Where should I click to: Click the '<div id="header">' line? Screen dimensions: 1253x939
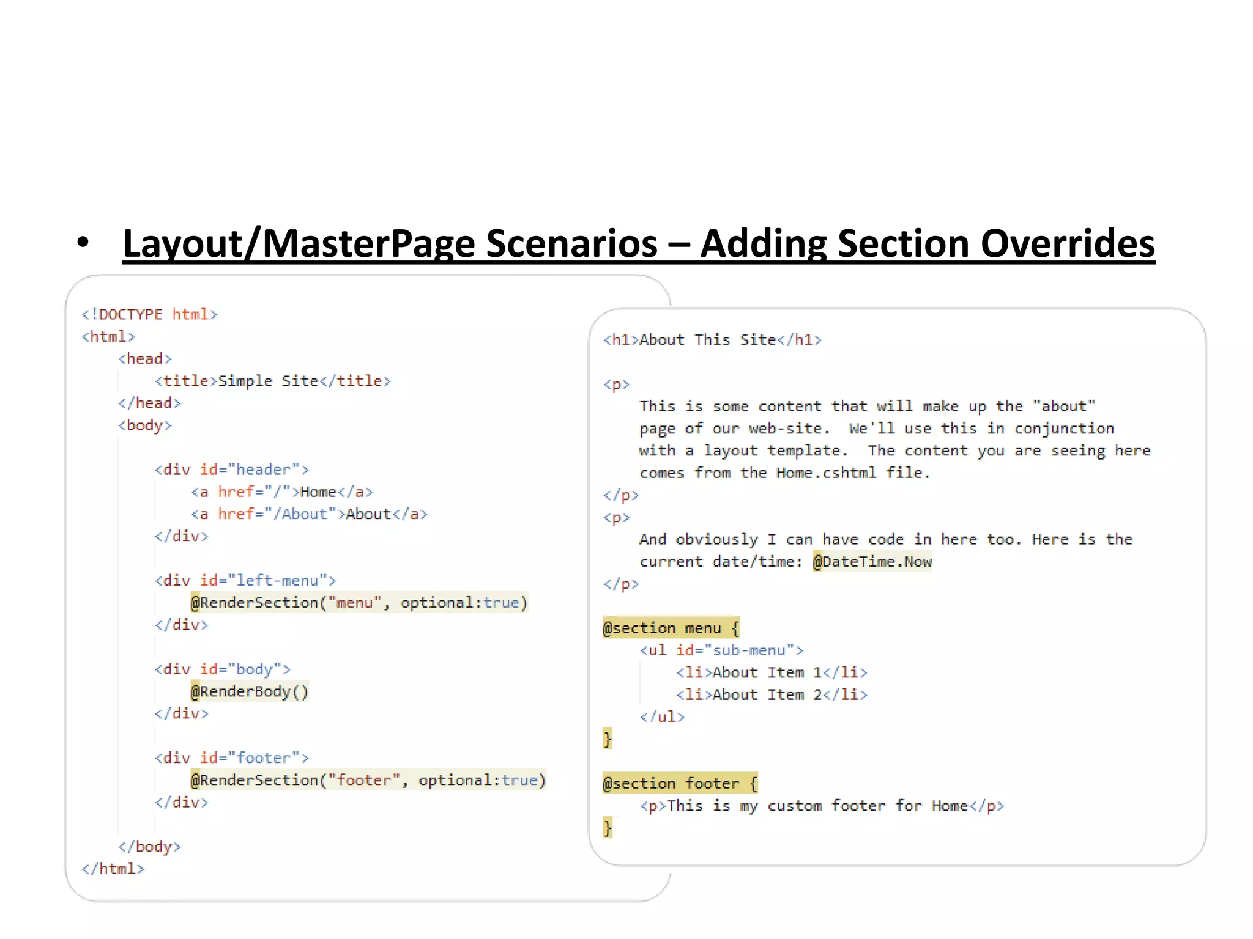[x=231, y=469]
